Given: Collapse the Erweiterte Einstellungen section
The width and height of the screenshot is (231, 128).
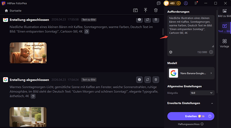Looking at the screenshot, I should pos(212,103).
